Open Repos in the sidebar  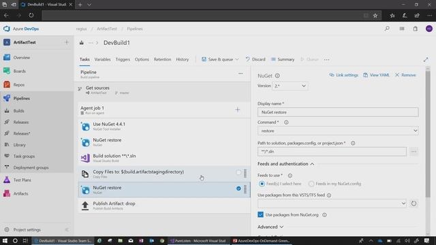click(18, 84)
